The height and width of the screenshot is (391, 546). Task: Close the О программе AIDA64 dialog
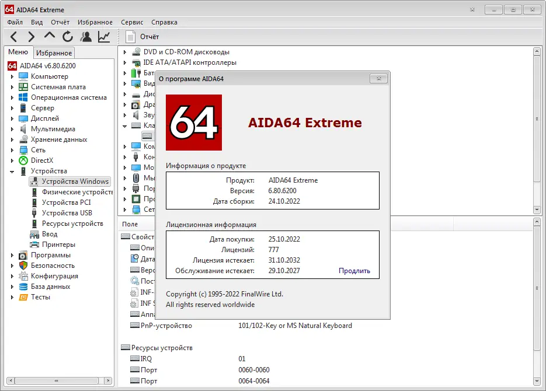[378, 79]
